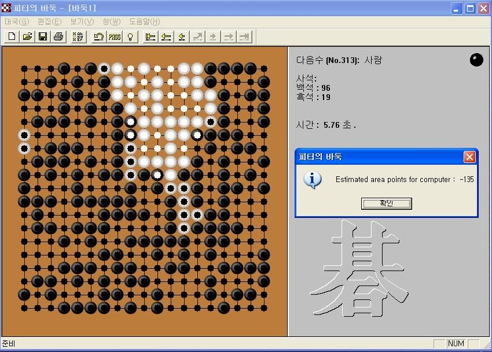Screen dimensions: 492x352
Task: Click the 준비 status bar text
Action: pyautogui.click(x=9, y=343)
